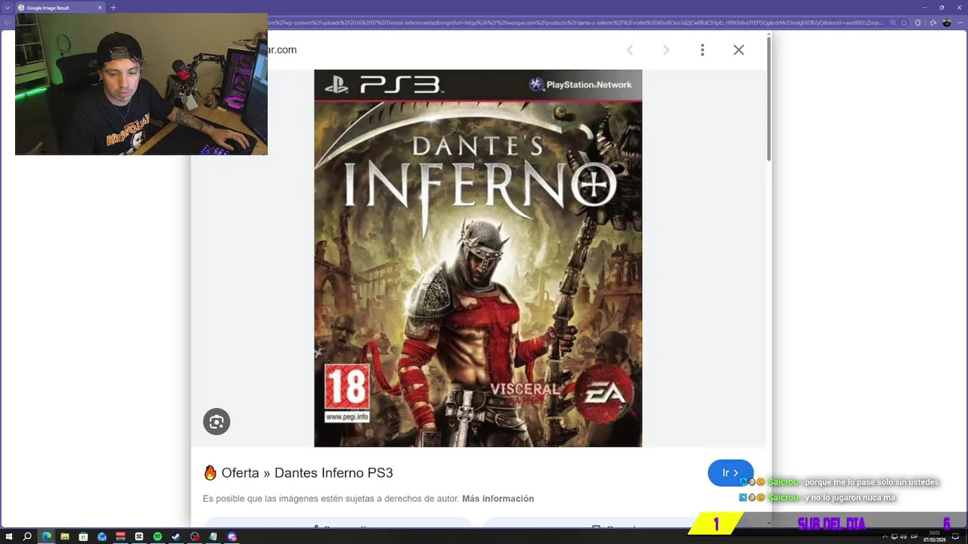Viewport: 968px width, 544px height.
Task: Open Spotify from the taskbar
Action: [x=157, y=536]
